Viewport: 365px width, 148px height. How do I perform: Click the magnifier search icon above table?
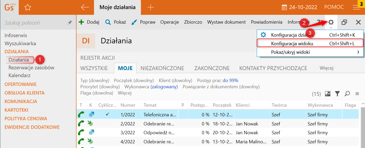[x=347, y=94]
